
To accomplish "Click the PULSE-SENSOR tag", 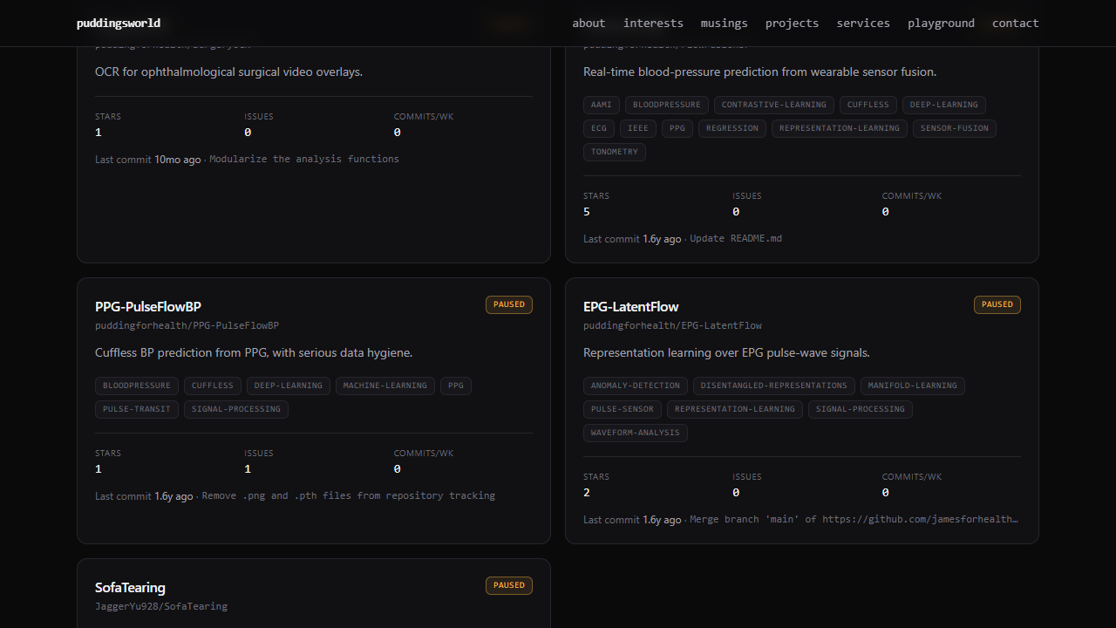I will 623,409.
